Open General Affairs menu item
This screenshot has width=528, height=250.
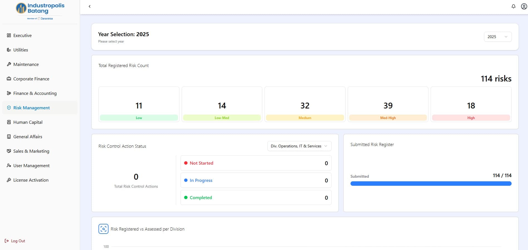point(40,137)
